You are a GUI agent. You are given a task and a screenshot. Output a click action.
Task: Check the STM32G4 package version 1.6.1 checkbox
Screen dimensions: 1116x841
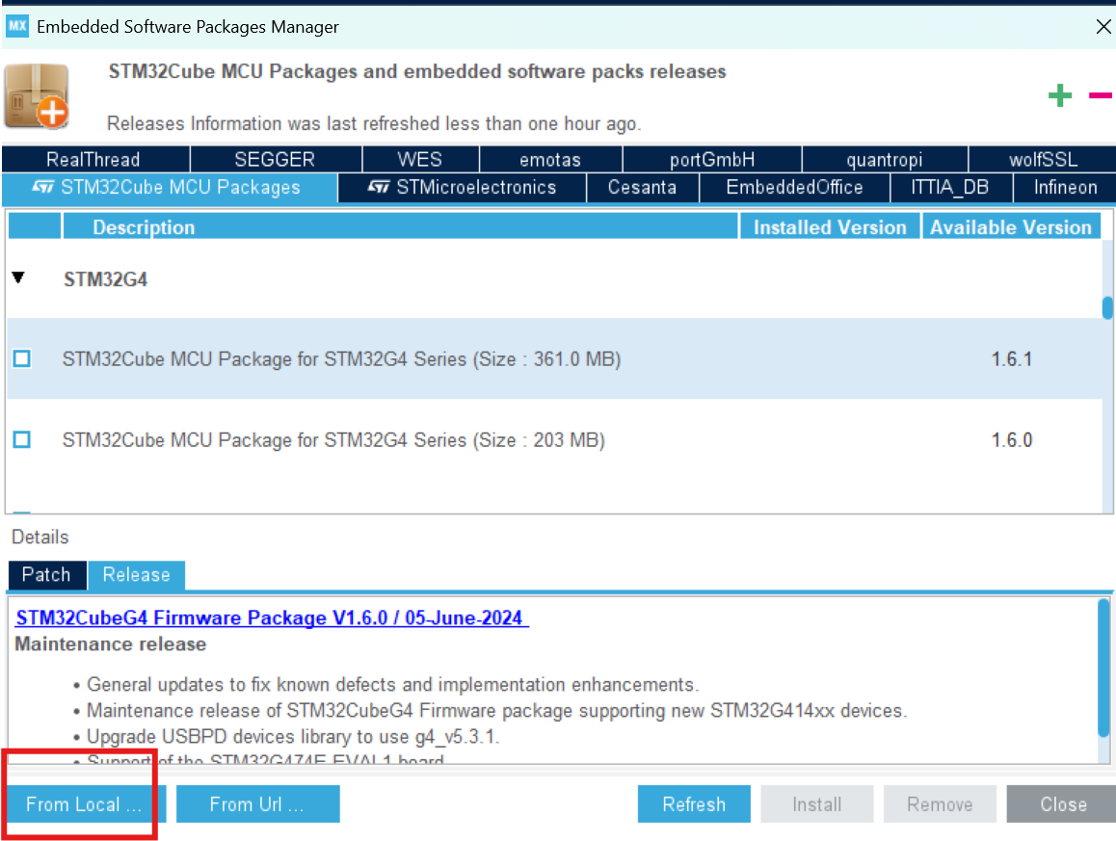22,358
